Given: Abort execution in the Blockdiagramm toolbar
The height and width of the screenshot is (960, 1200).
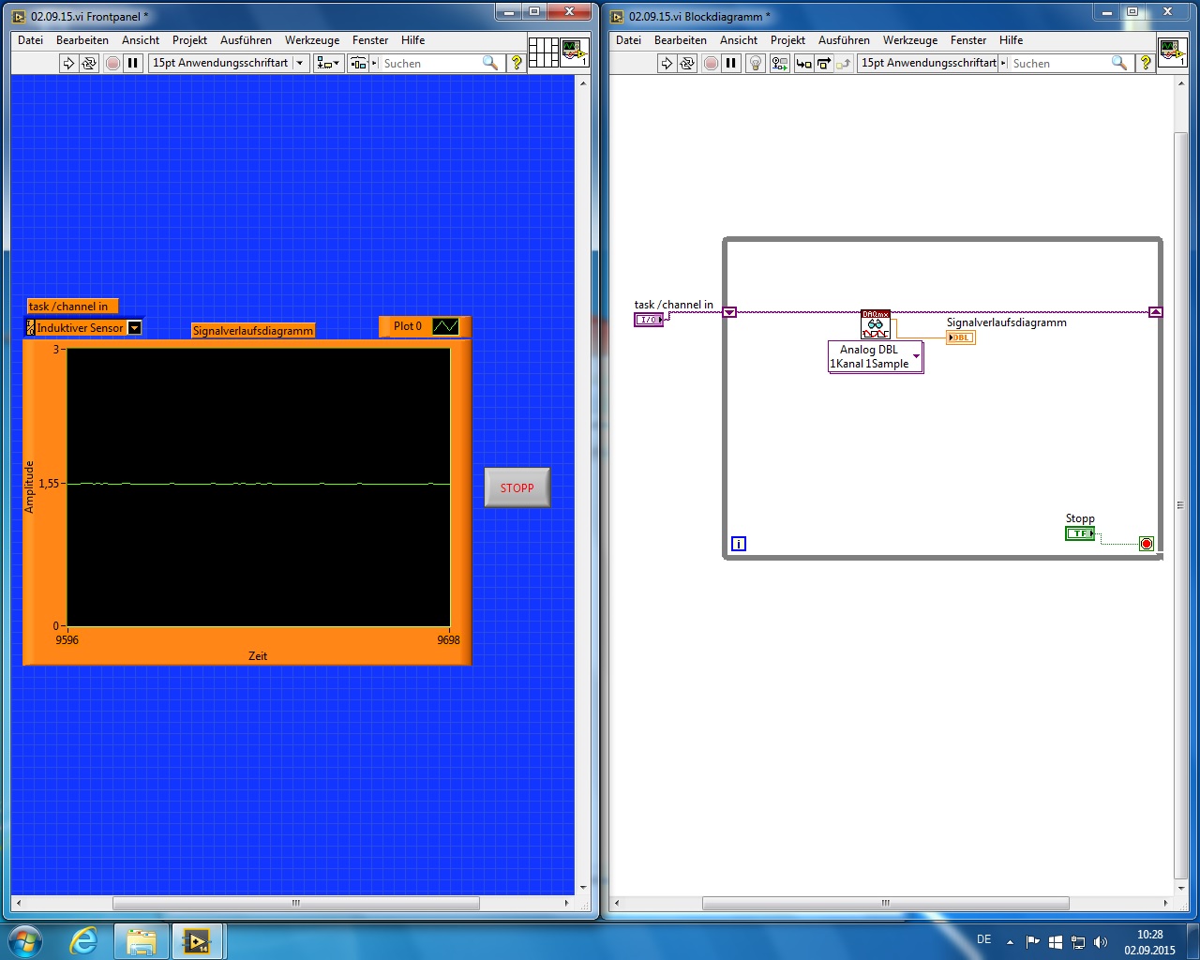Looking at the screenshot, I should 711,63.
